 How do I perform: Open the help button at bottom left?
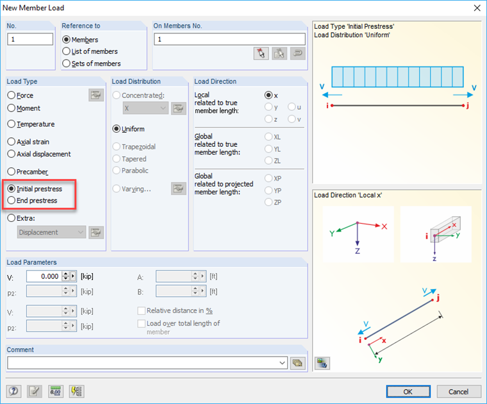[x=13, y=391]
